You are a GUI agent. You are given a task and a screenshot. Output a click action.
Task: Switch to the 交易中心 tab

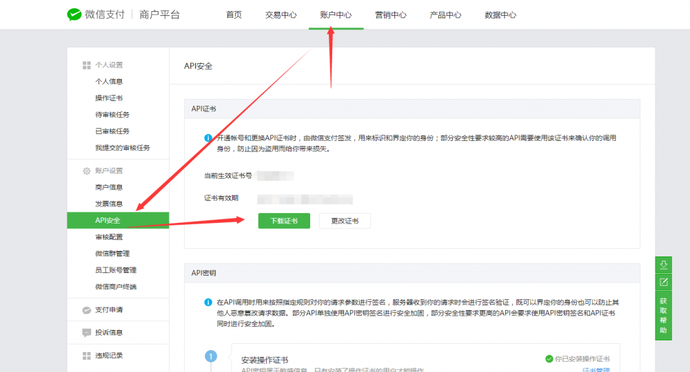(x=281, y=14)
